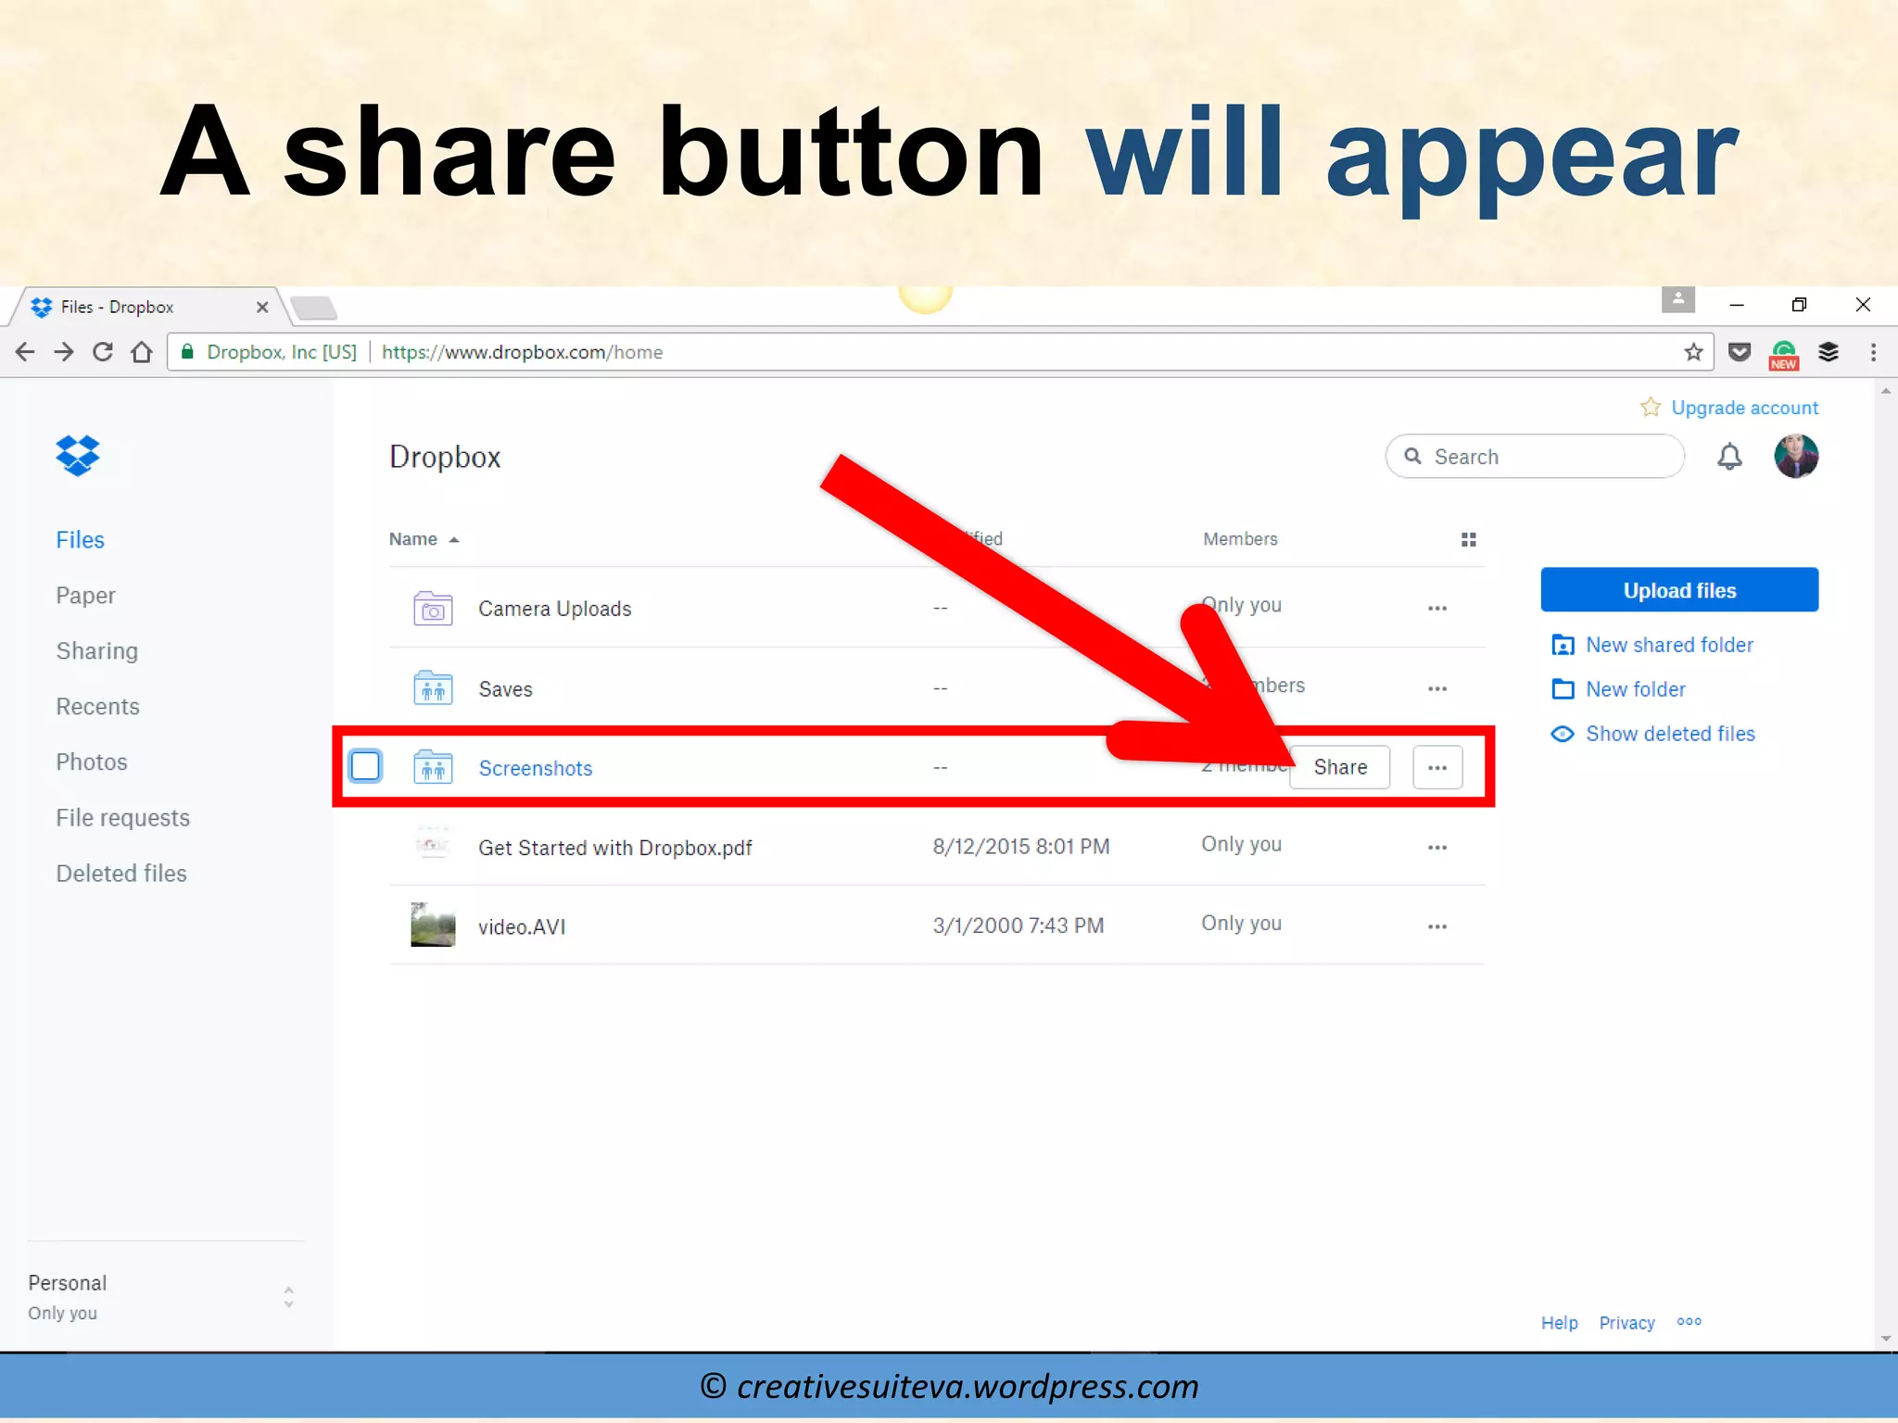Open the Help link
This screenshot has height=1423, width=1898.
pyautogui.click(x=1559, y=1323)
